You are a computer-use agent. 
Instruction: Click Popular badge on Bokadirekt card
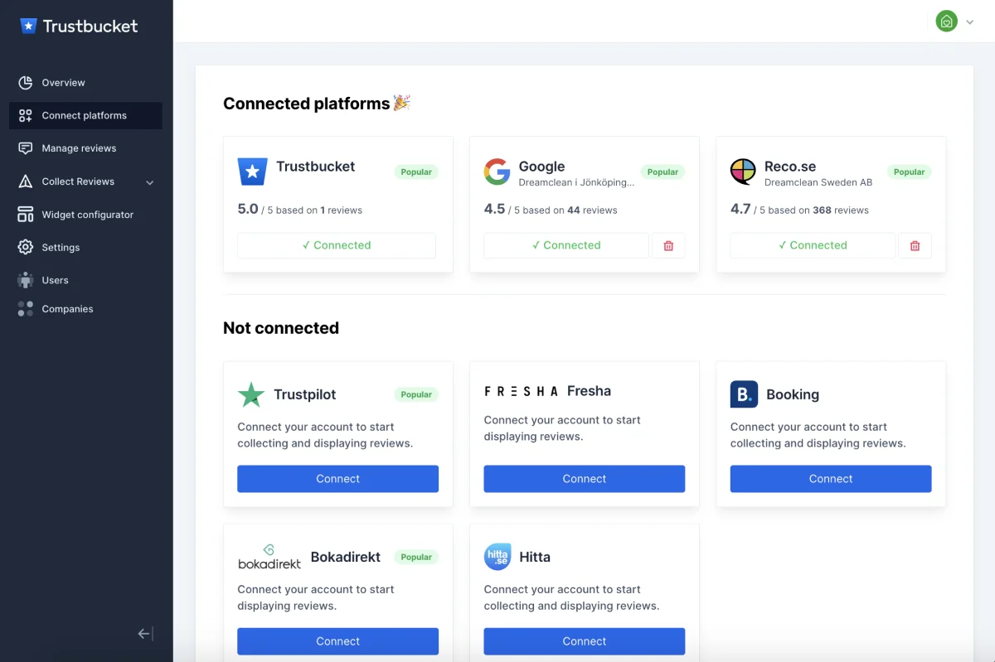point(416,558)
